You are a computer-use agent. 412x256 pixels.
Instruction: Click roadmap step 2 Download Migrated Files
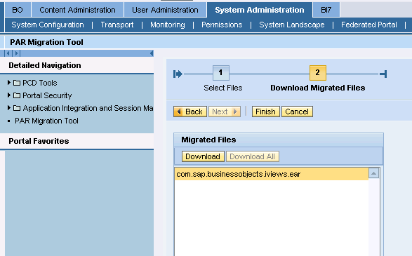click(x=318, y=73)
